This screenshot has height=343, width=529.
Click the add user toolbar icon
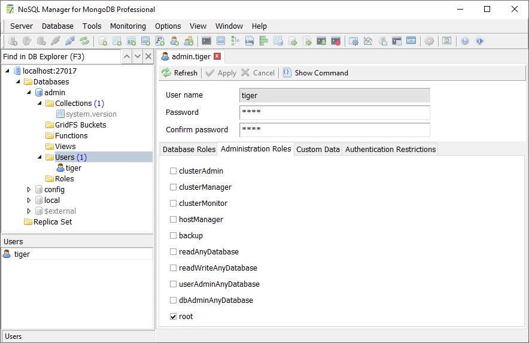(x=175, y=41)
